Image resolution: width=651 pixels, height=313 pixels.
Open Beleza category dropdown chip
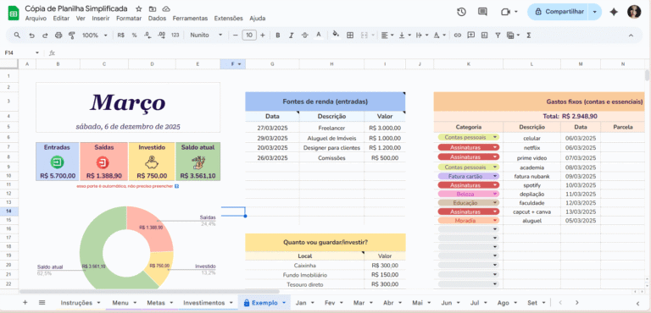point(468,194)
